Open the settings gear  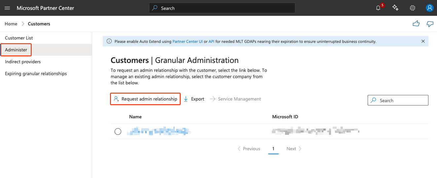(413, 8)
